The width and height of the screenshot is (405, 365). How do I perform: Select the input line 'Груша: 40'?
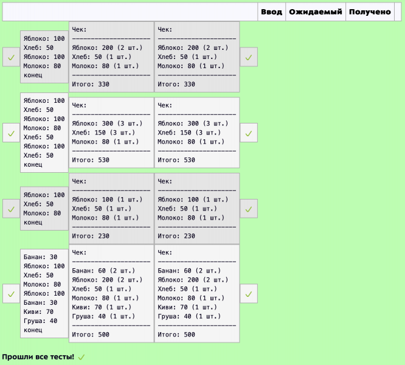[x=40, y=321]
